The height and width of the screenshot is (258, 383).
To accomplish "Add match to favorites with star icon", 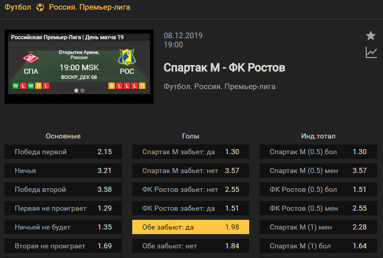I will pos(371,36).
